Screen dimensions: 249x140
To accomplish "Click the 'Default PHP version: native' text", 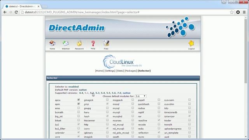I will pos(71,90).
